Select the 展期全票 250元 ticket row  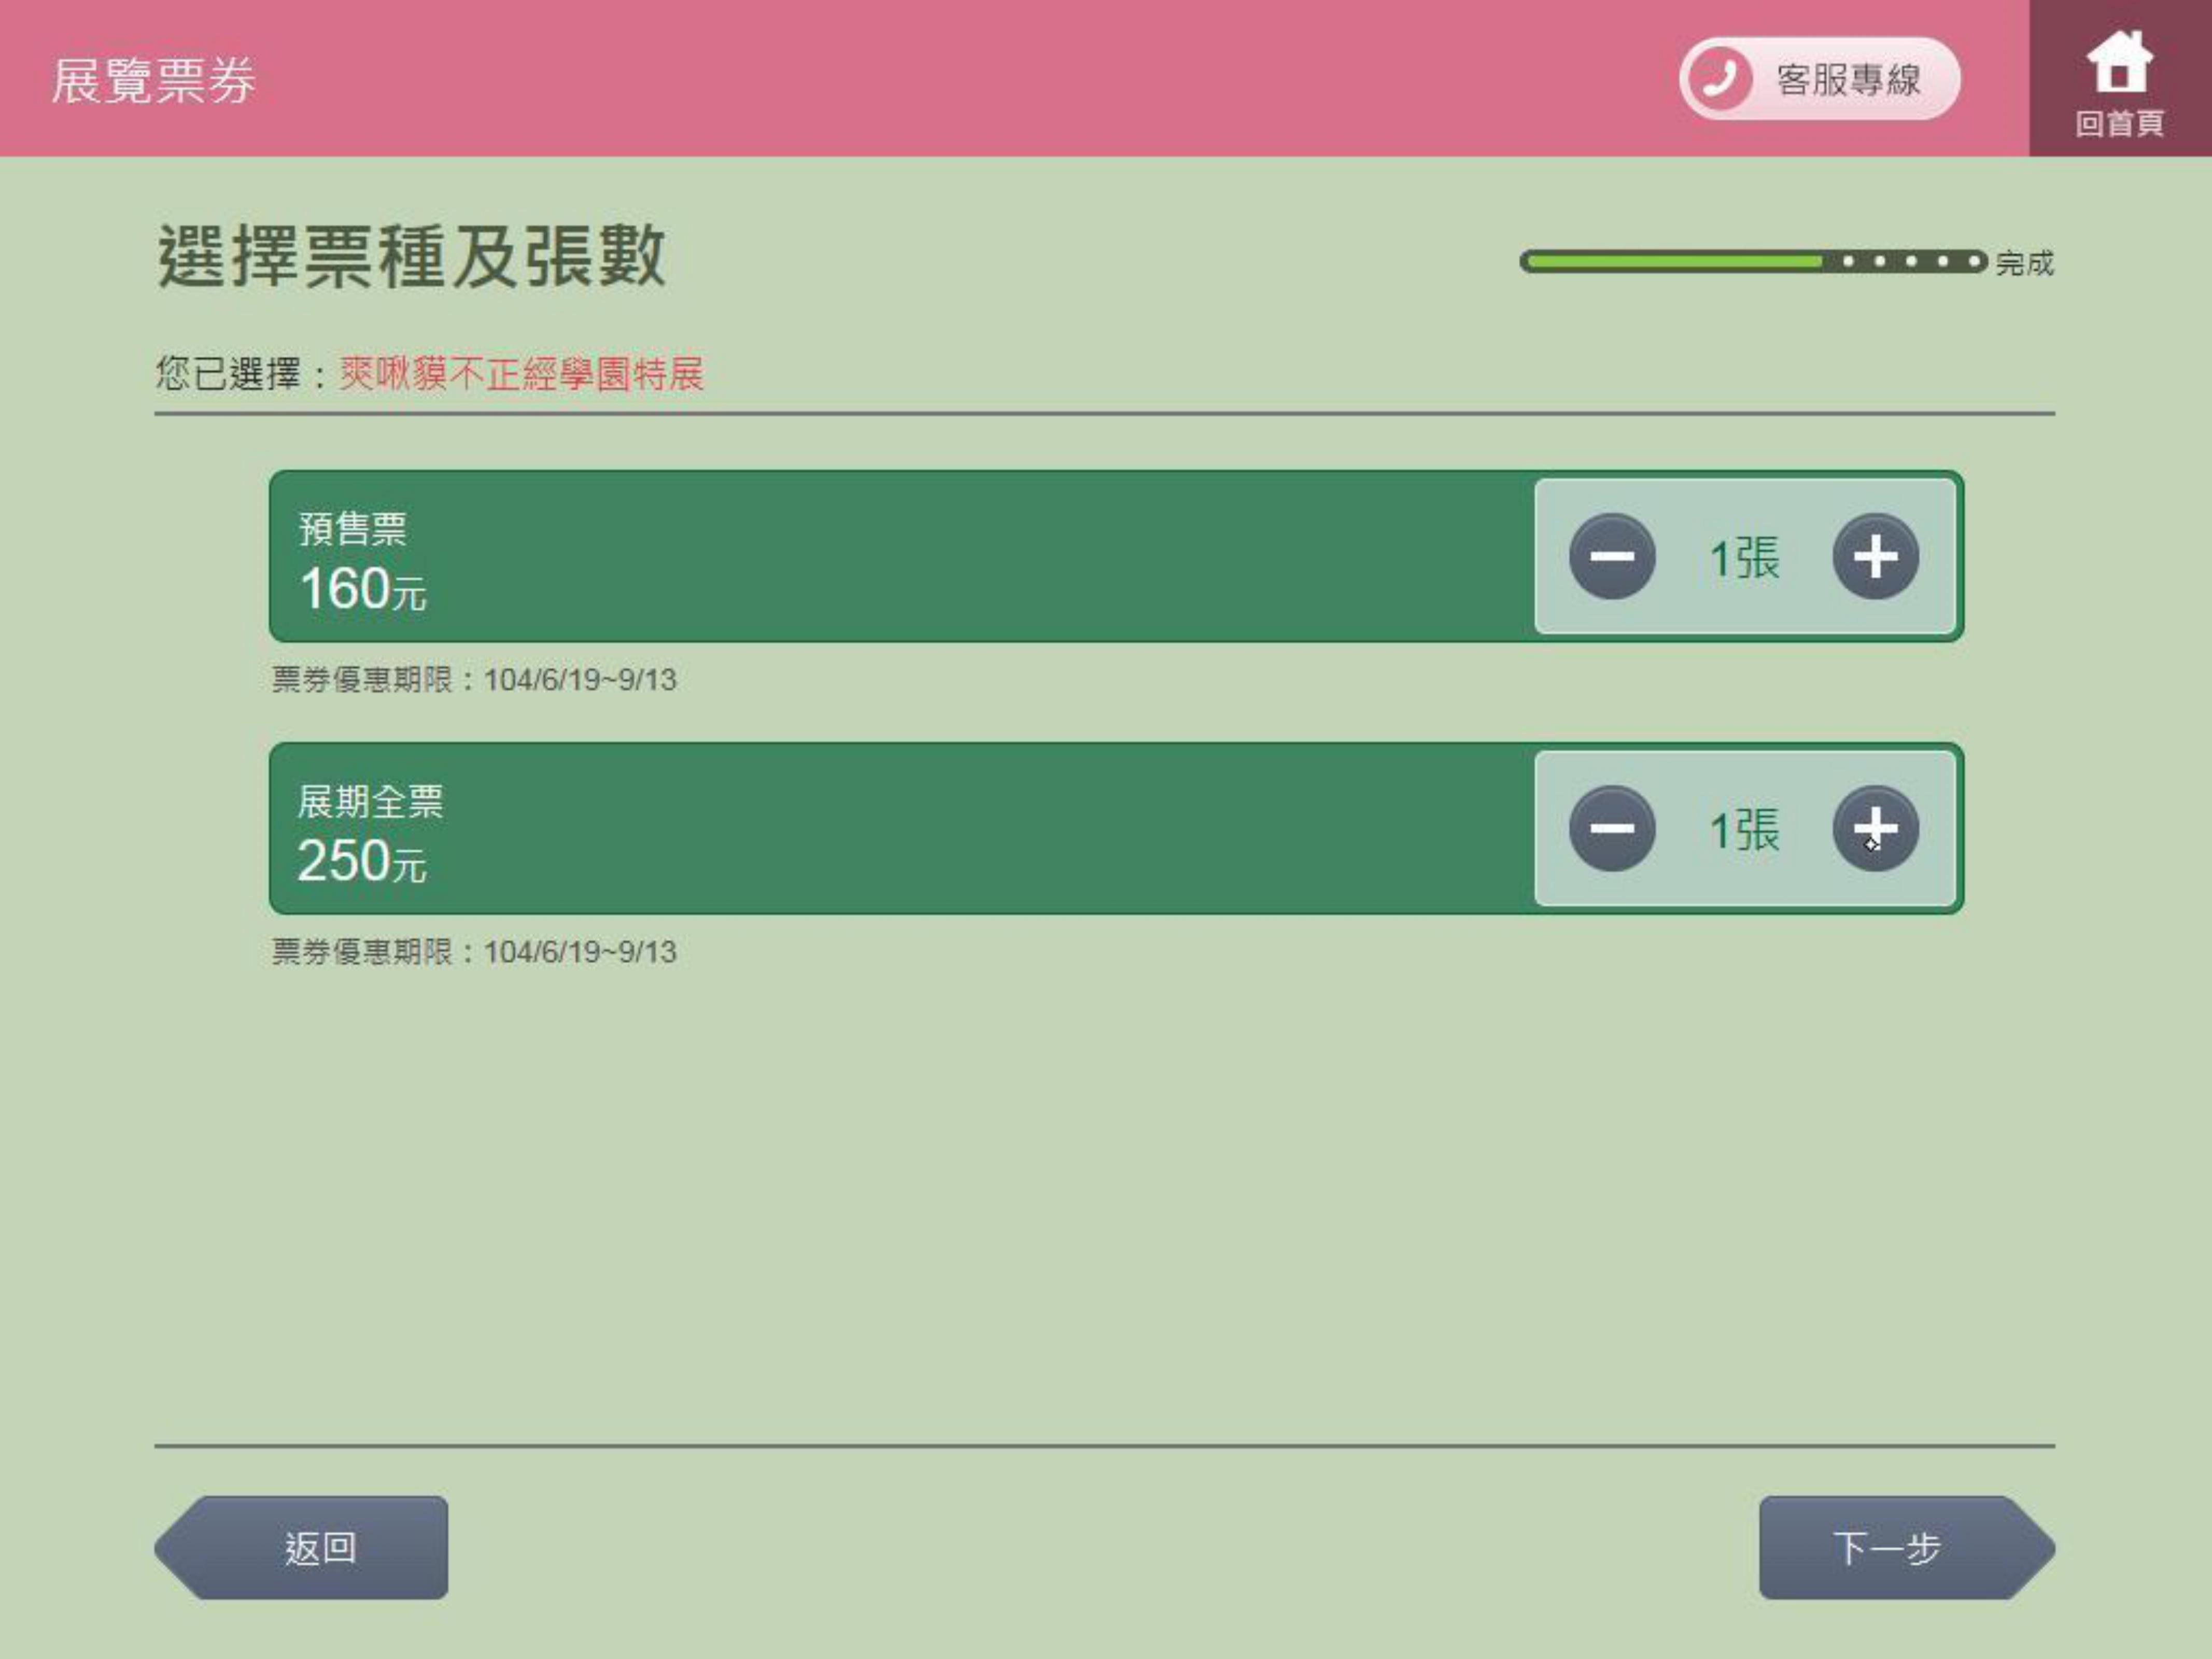pyautogui.click(x=900, y=828)
